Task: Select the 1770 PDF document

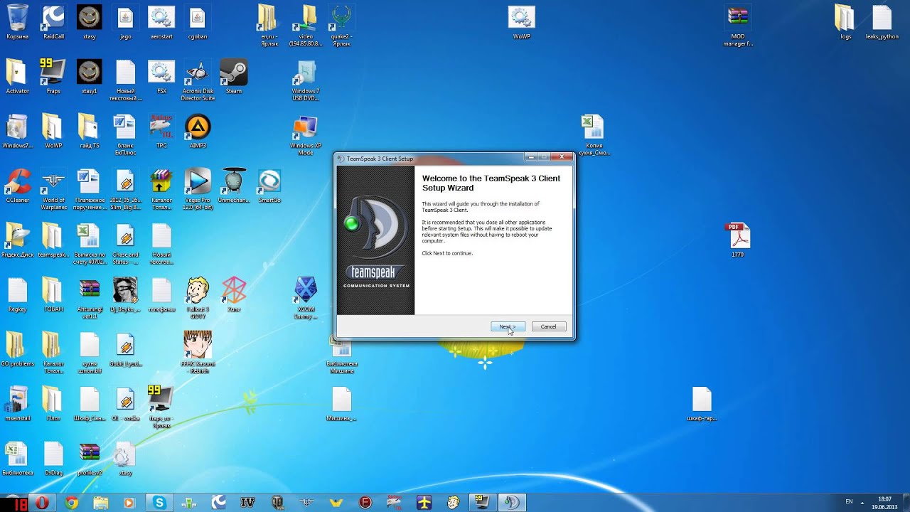Action: tap(738, 240)
